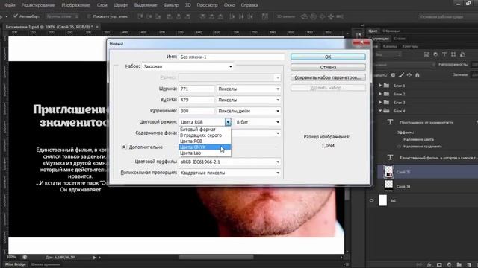Toggle Автовыбор checkbox
478x268 pixels.
(x=15, y=16)
